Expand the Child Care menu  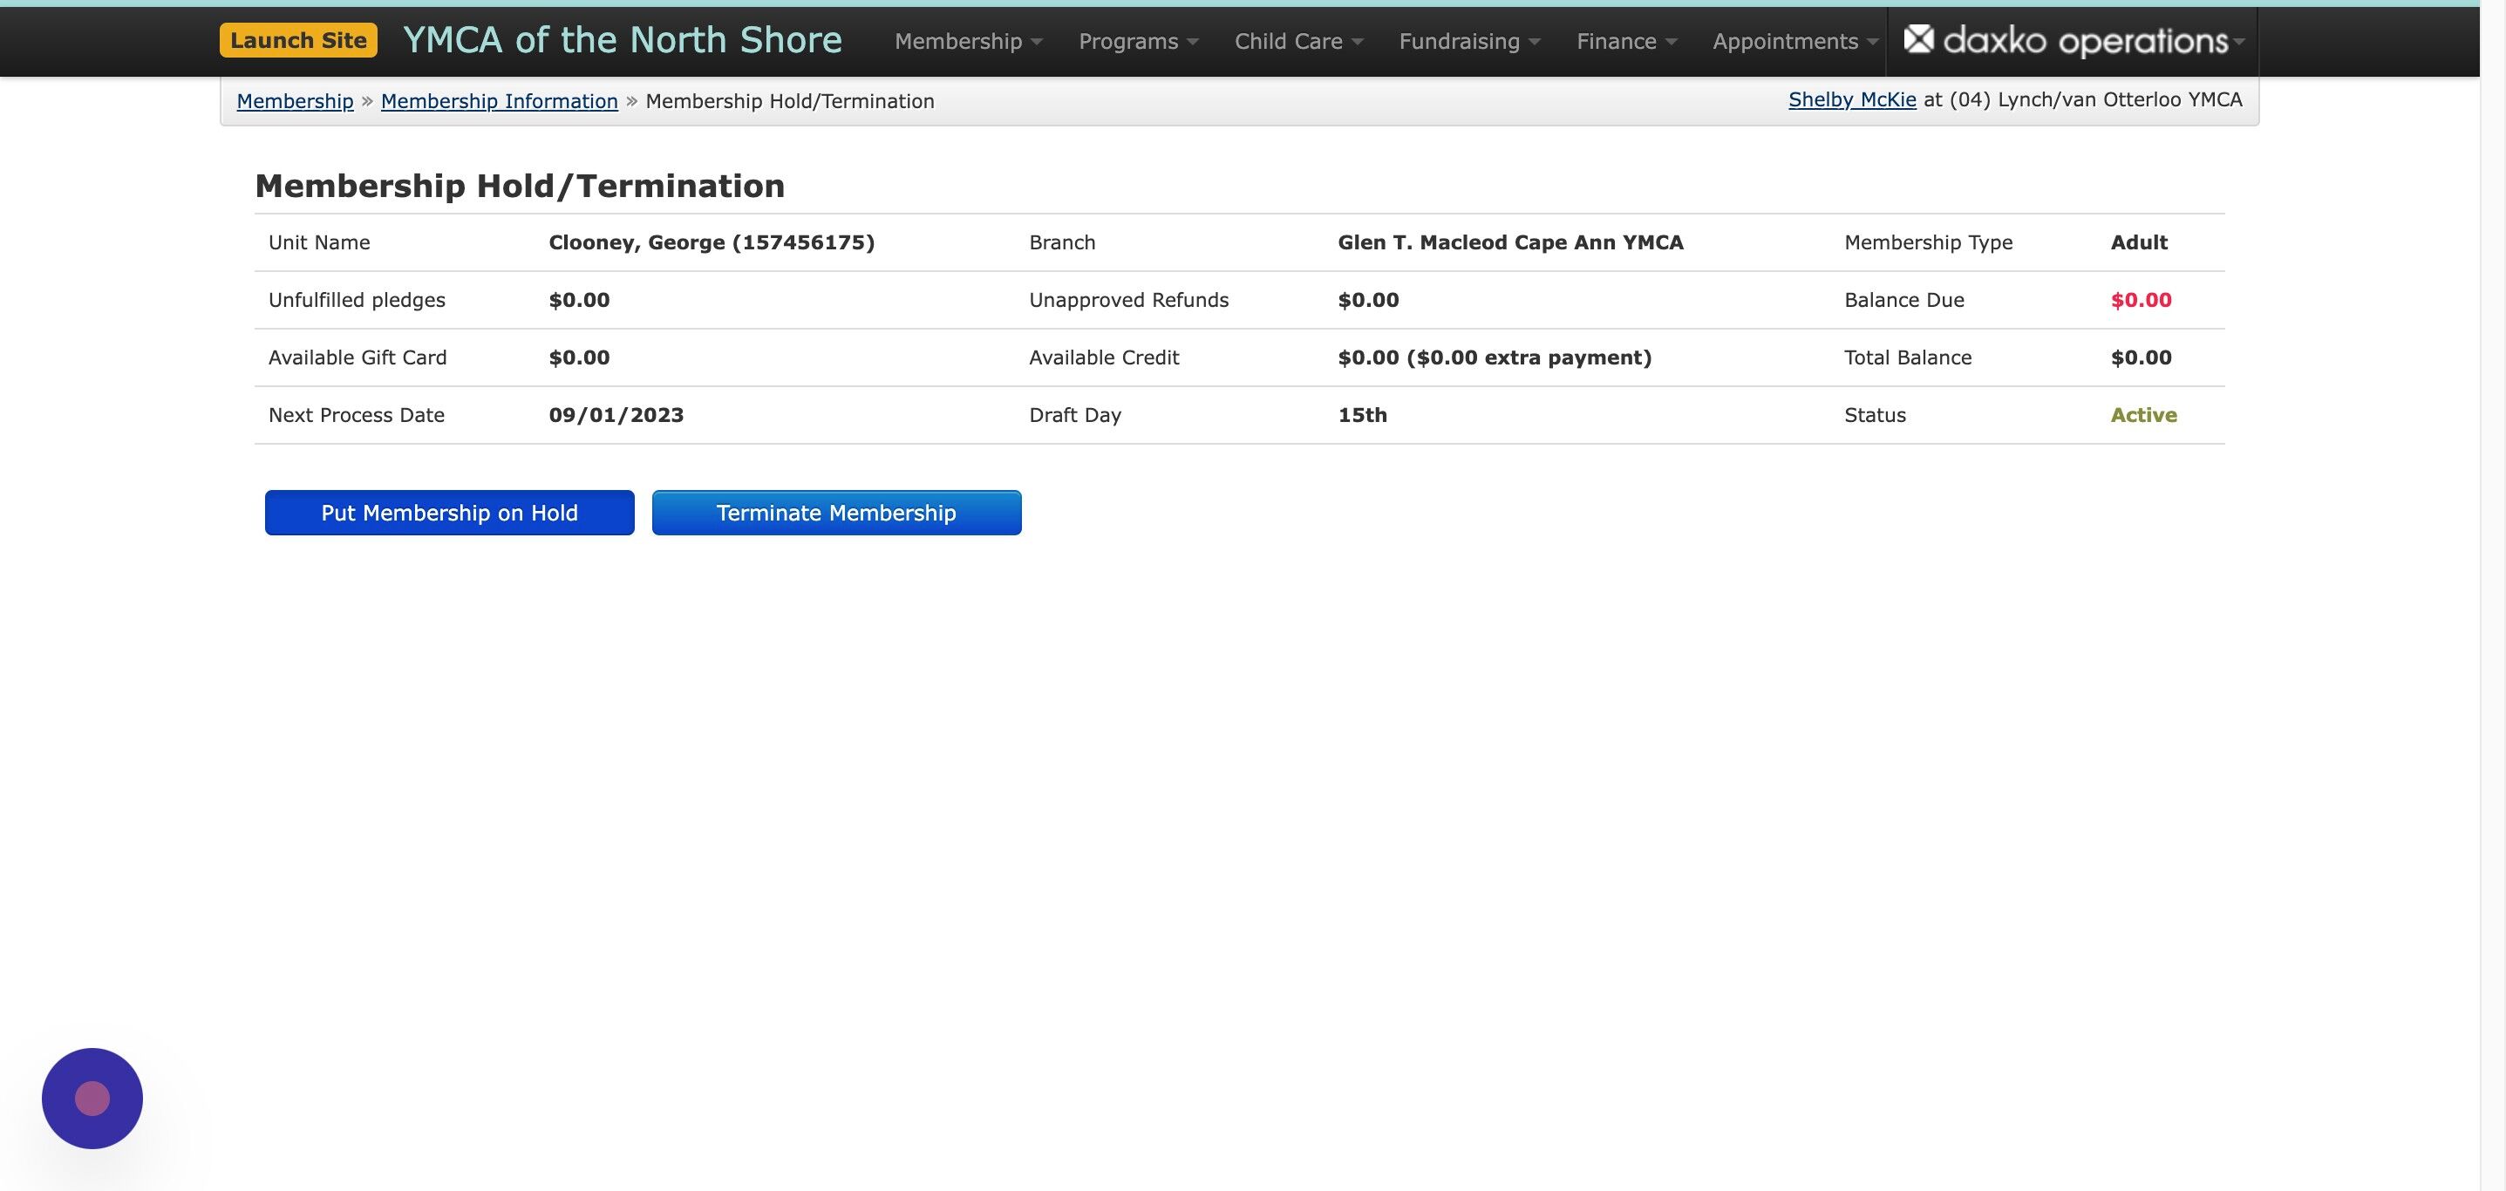(1298, 41)
